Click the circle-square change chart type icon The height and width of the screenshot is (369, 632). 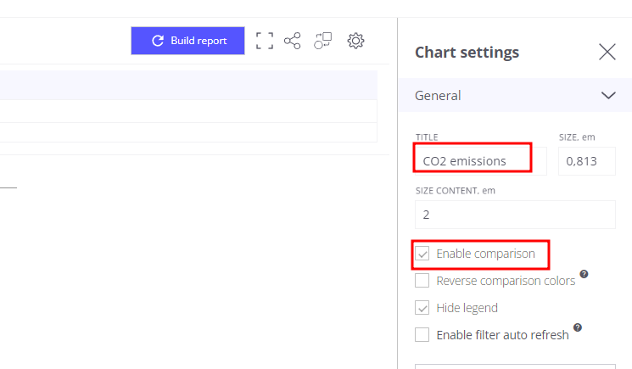pos(323,41)
